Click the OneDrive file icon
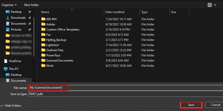This screenshot has width=223, height=111. 6,61
